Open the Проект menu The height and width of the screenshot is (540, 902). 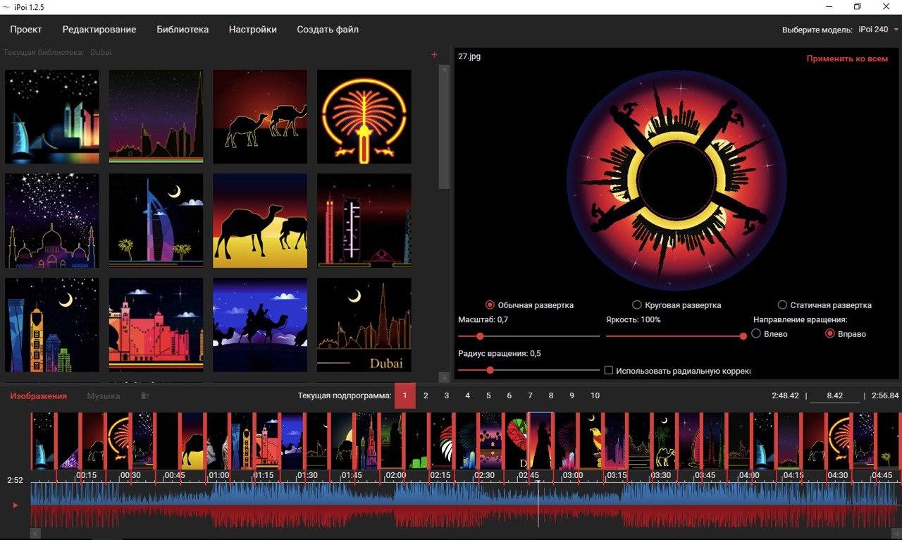point(26,30)
